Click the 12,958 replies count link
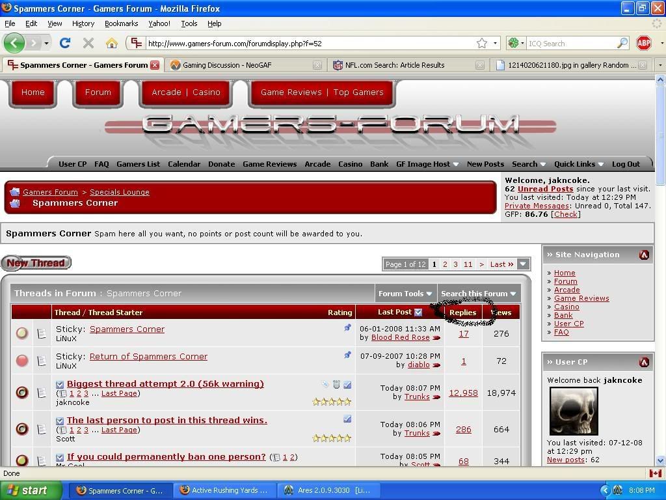666x500 pixels. coord(463,393)
